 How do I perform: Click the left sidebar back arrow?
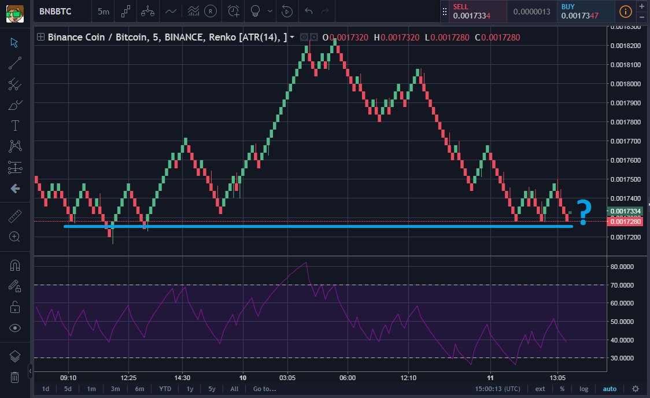(15, 189)
